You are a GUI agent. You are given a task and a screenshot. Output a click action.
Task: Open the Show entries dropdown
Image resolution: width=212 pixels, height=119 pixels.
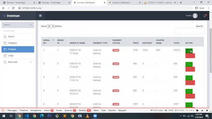(x=51, y=26)
